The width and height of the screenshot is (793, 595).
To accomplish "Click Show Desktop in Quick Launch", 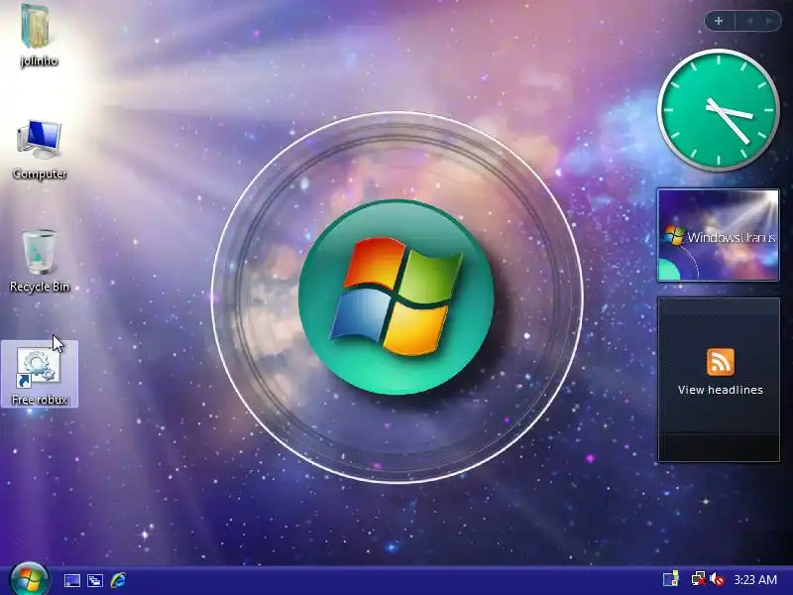I will pos(71,580).
